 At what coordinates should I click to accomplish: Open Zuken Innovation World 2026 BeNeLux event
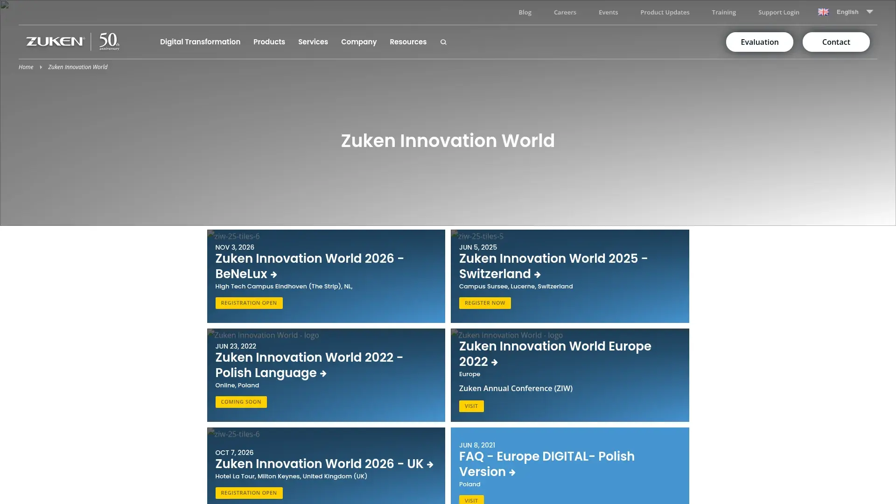(309, 266)
